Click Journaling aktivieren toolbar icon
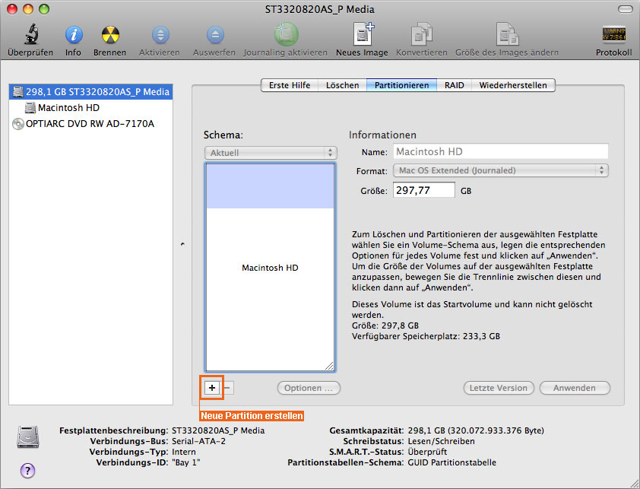Viewport: 640px width, 489px height. 286,34
